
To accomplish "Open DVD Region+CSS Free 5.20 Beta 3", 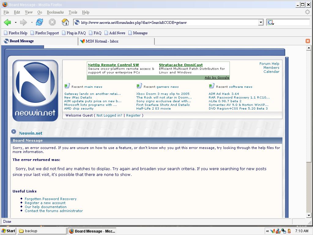I will point(238,109).
